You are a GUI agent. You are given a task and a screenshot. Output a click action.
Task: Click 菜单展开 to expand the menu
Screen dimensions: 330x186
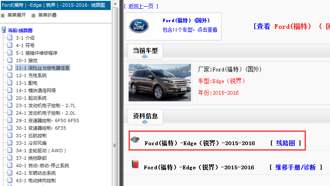17,15
